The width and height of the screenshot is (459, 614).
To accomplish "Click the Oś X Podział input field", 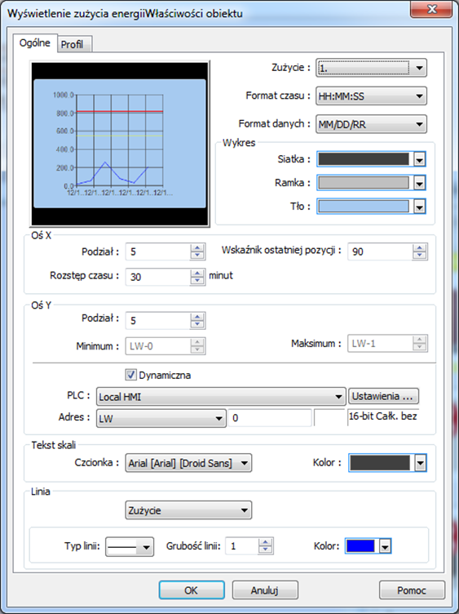I will coord(158,251).
